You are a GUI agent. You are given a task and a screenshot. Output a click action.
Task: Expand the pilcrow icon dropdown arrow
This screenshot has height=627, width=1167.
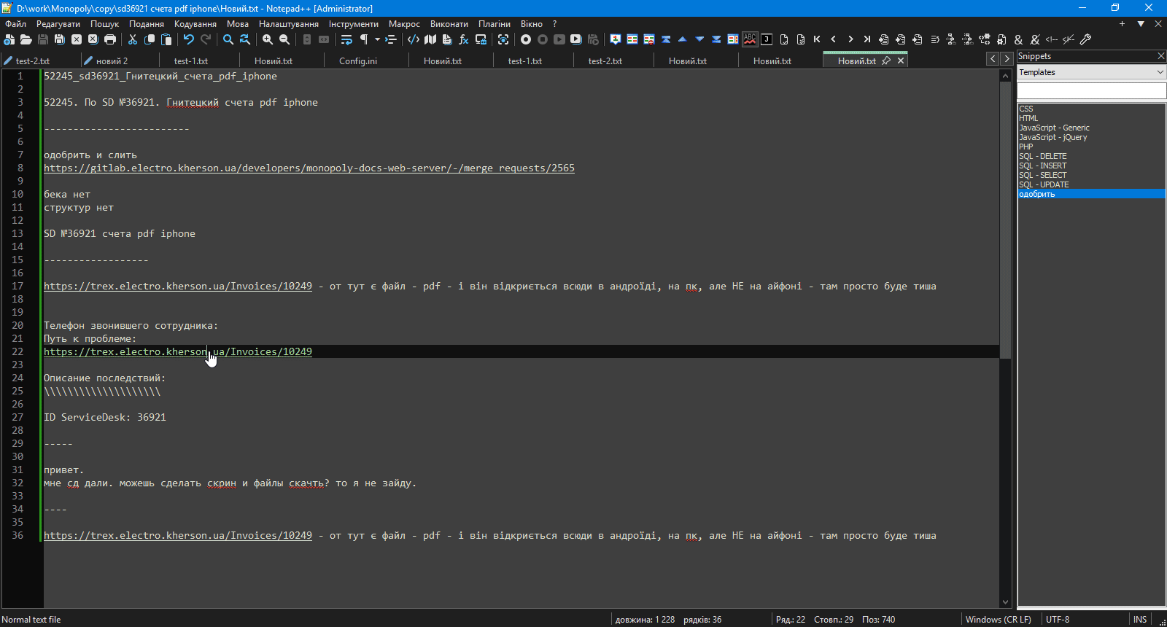coord(377,39)
